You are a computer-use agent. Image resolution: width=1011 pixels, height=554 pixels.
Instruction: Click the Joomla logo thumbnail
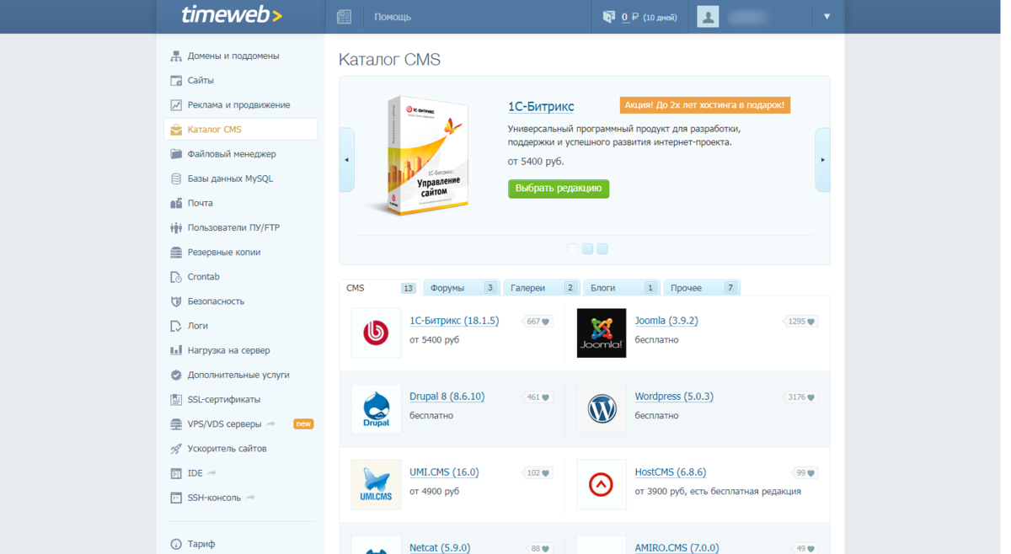click(x=602, y=333)
